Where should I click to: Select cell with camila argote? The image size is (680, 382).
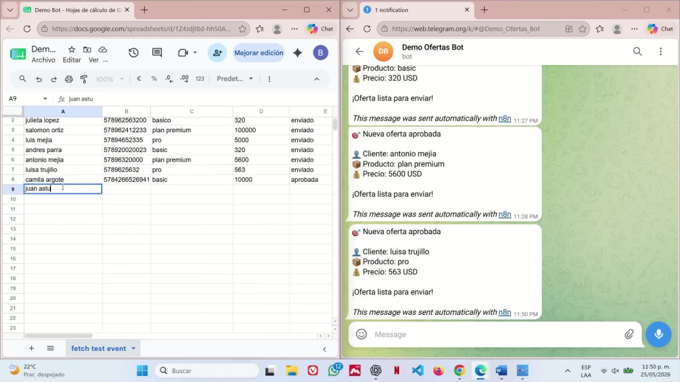click(63, 180)
